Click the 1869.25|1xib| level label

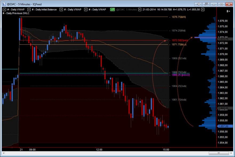[179, 58]
